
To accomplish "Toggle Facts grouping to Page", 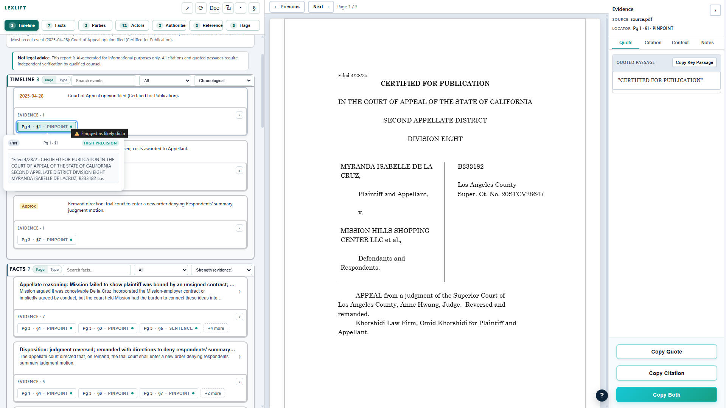I will point(40,270).
